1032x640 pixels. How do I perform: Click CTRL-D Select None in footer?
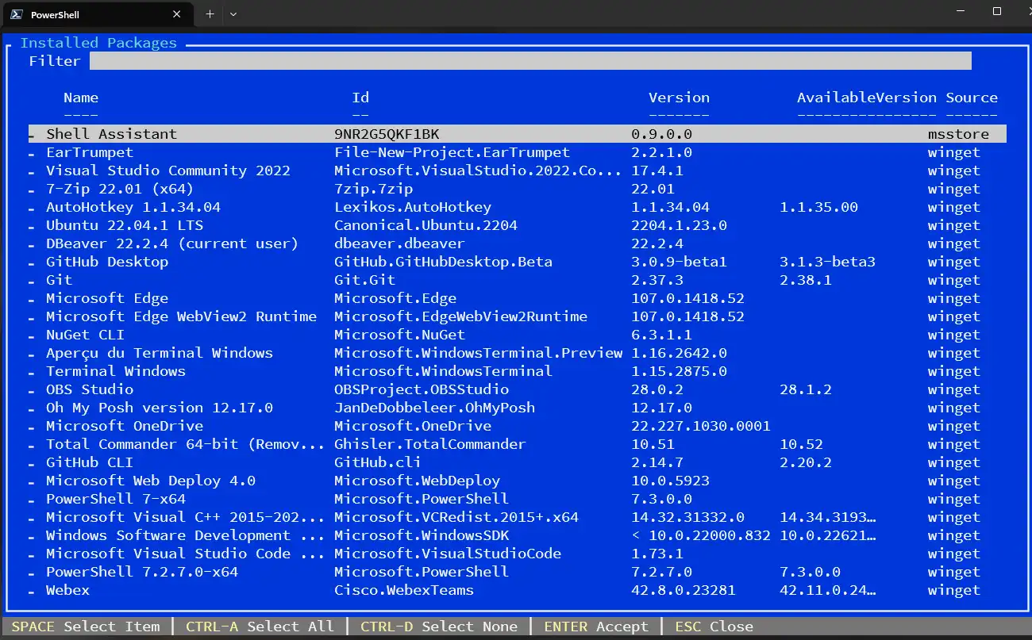(x=439, y=627)
